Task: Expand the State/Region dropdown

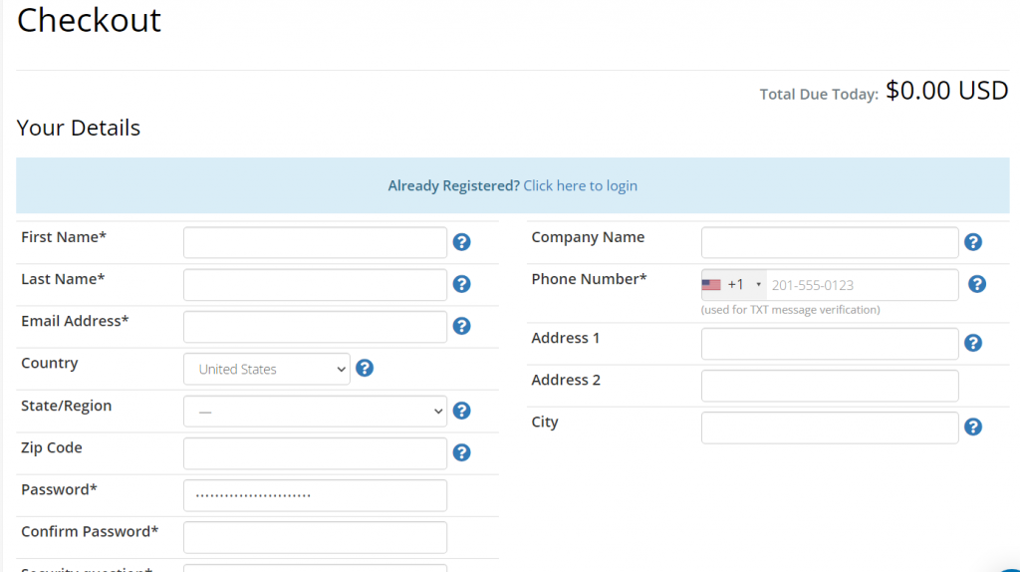Action: [x=315, y=411]
